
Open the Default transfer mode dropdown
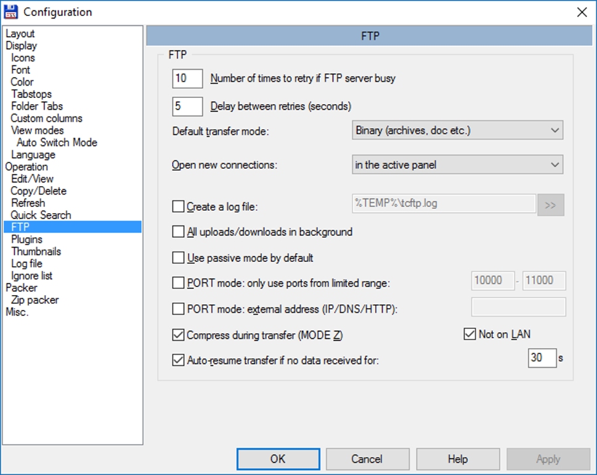(x=457, y=131)
